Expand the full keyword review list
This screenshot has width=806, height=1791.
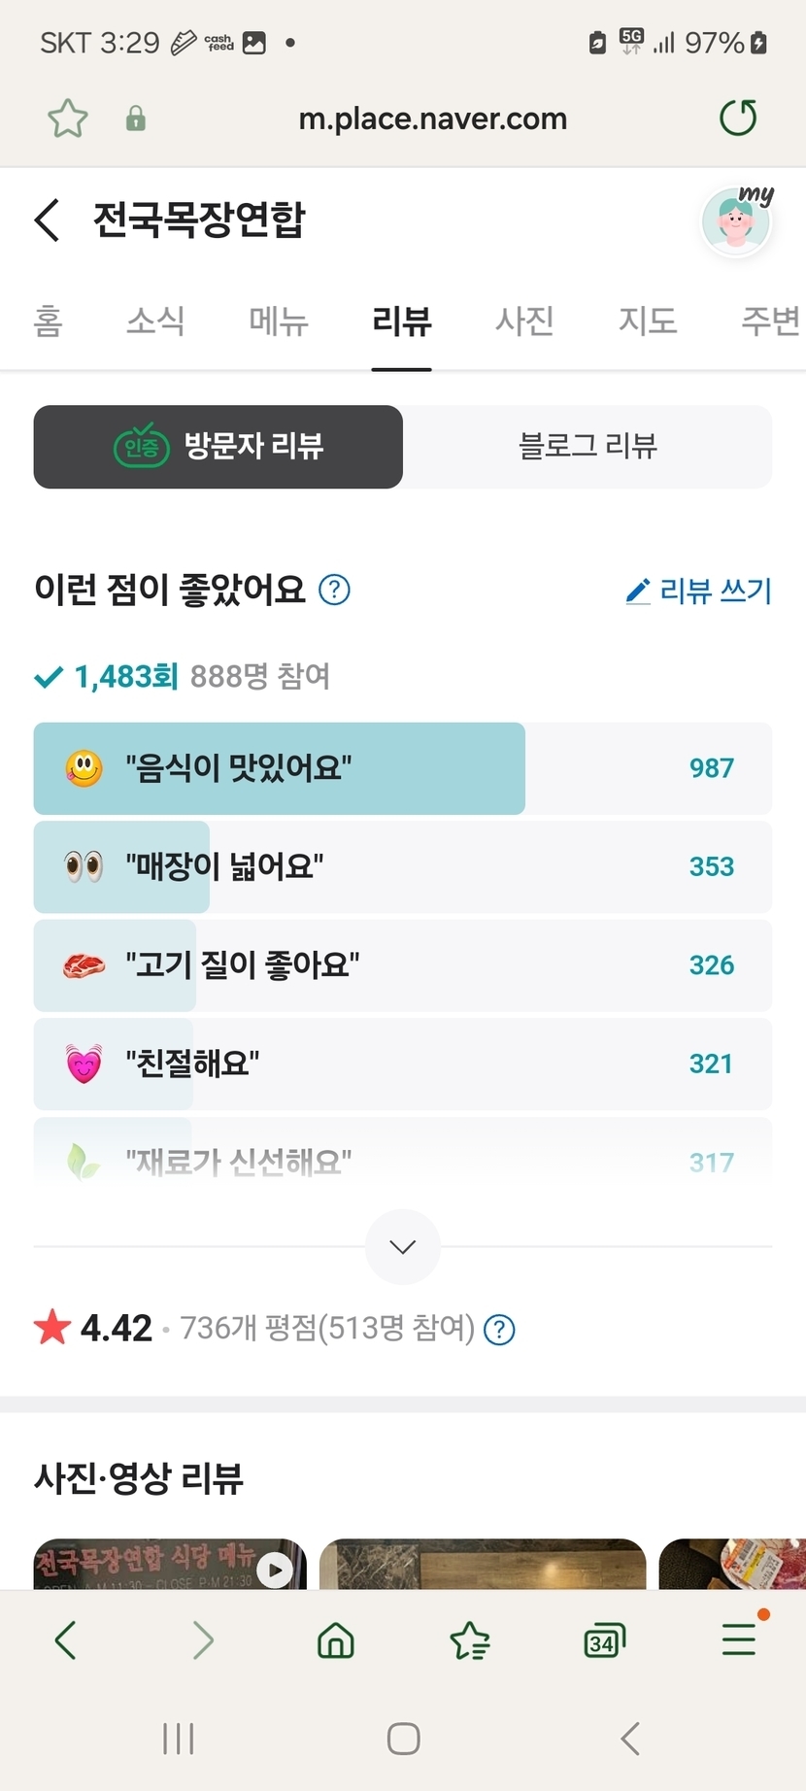click(402, 1247)
